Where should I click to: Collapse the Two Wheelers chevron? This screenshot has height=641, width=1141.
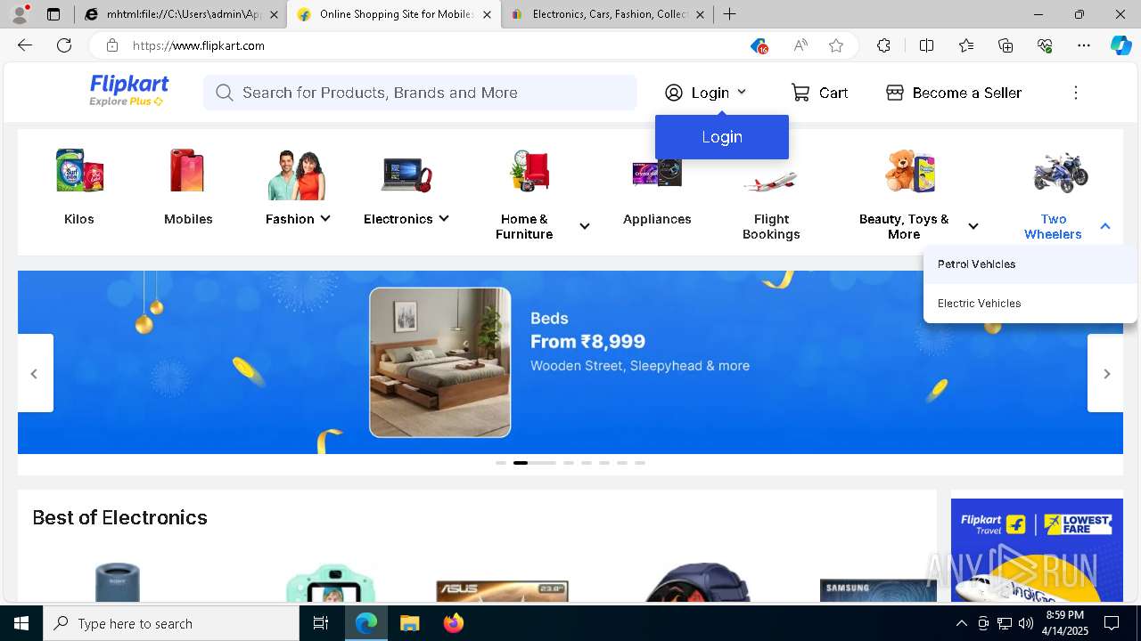click(x=1105, y=226)
